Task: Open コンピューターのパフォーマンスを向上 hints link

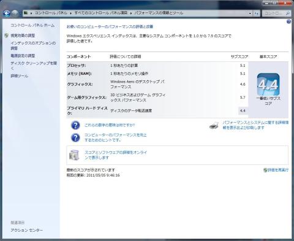Action: coord(116,137)
